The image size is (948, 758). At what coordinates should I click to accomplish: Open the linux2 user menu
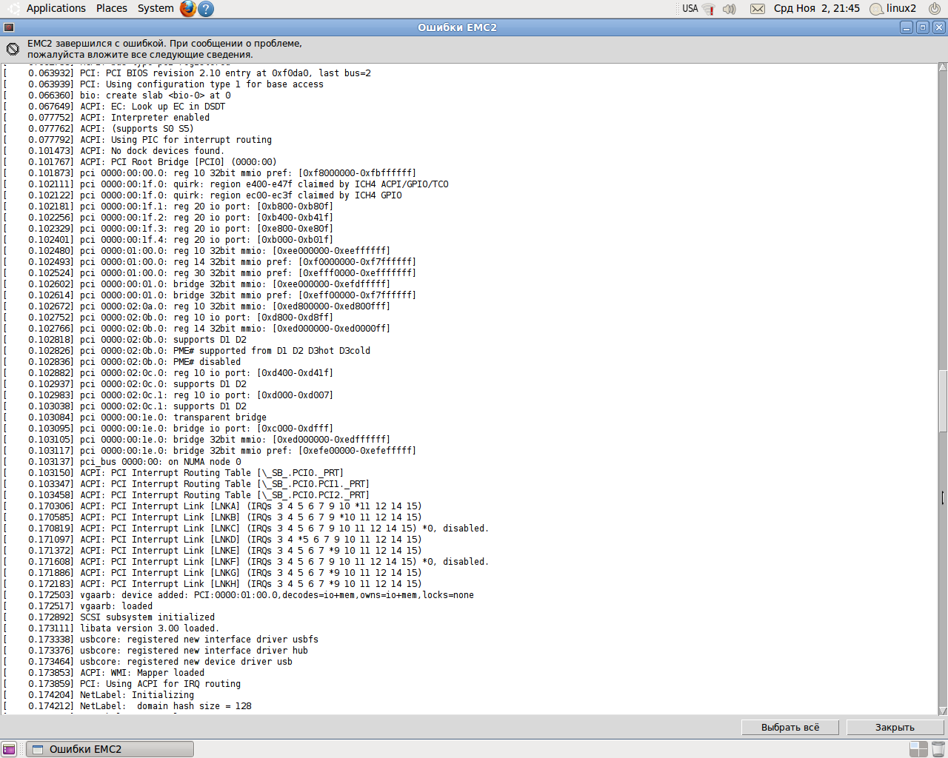pyautogui.click(x=893, y=9)
